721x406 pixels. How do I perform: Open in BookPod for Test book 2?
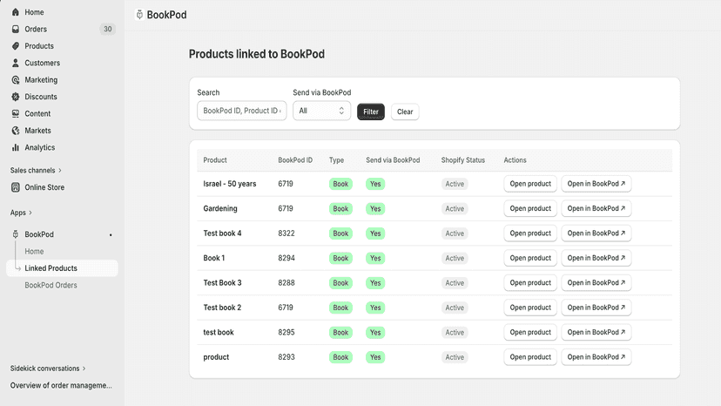click(x=596, y=308)
